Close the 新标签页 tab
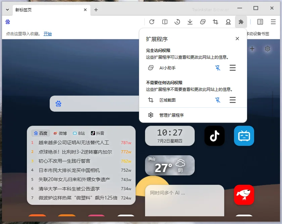 click(x=85, y=10)
